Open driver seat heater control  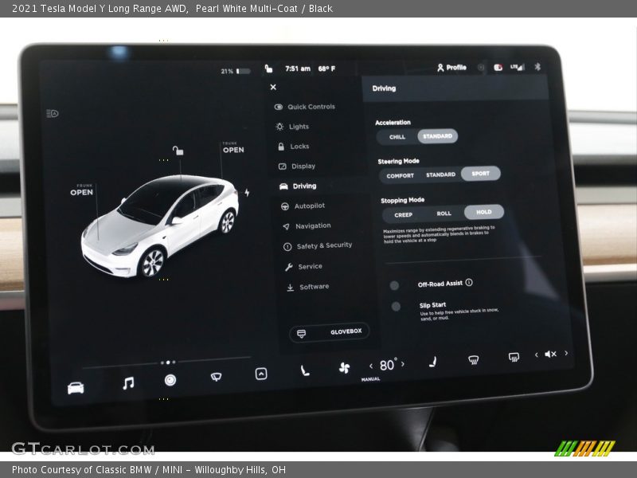click(304, 370)
